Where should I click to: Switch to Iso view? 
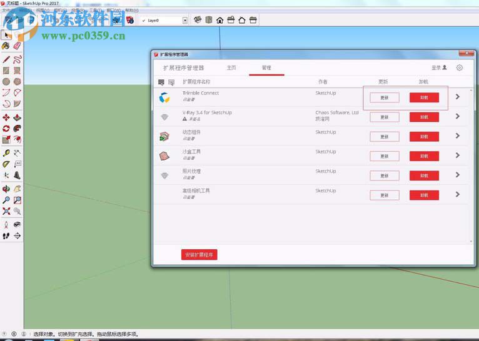(198, 20)
